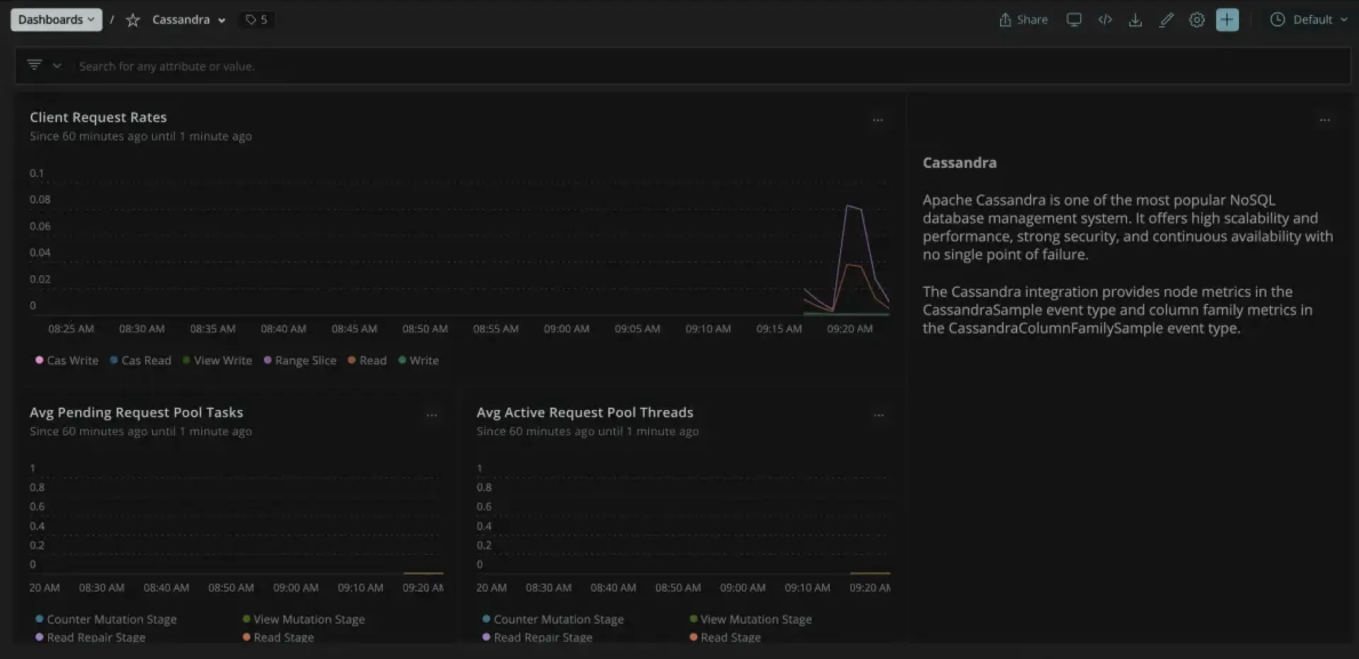Click the Read legend color dot
The height and width of the screenshot is (659, 1359).
352,361
